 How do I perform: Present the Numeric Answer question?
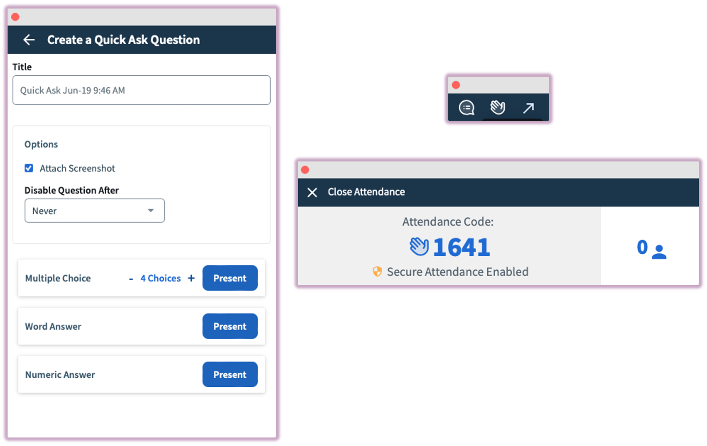230,375
